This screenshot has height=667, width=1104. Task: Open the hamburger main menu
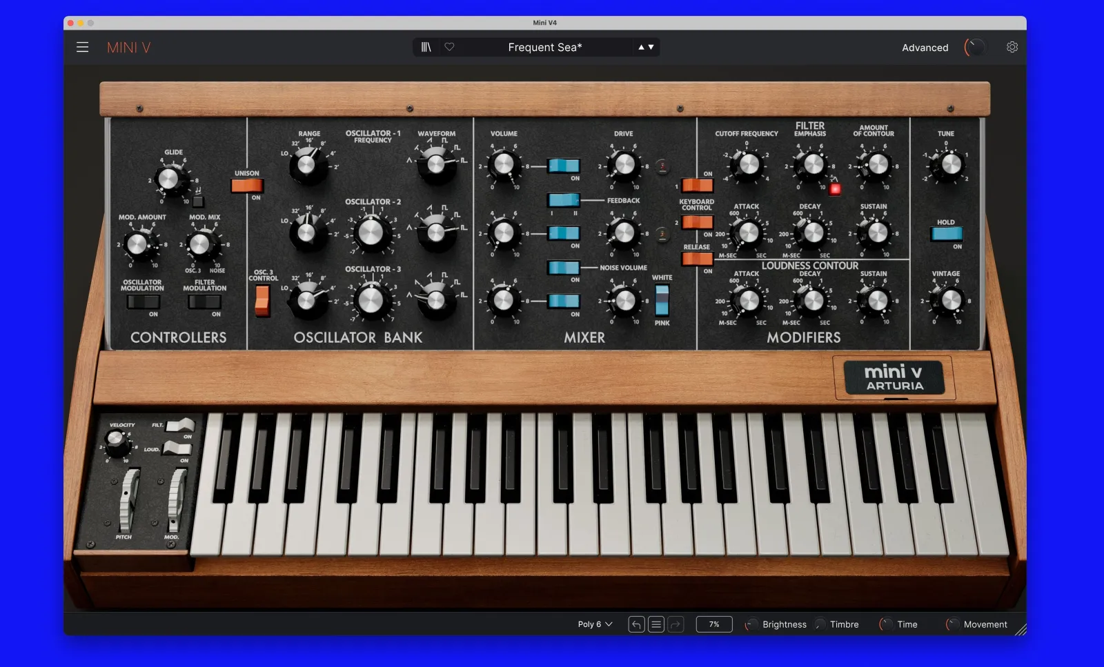(x=82, y=47)
